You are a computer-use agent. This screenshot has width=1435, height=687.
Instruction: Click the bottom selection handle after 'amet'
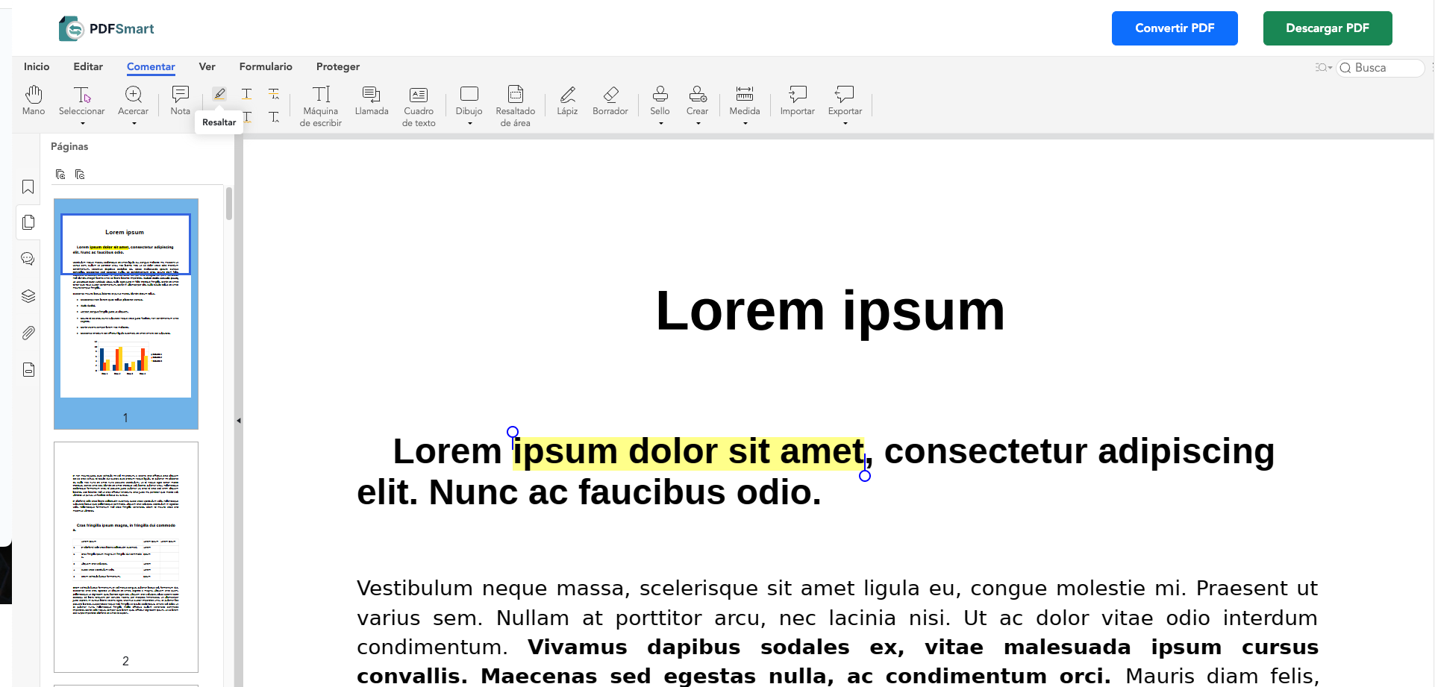[x=865, y=476]
